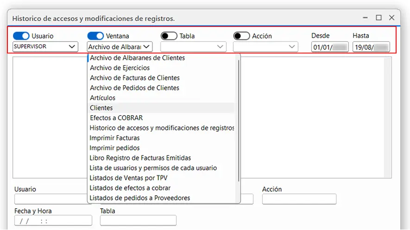The height and width of the screenshot is (230, 410).
Task: Pick Efectos a COBRAR option
Action: tap(162, 118)
